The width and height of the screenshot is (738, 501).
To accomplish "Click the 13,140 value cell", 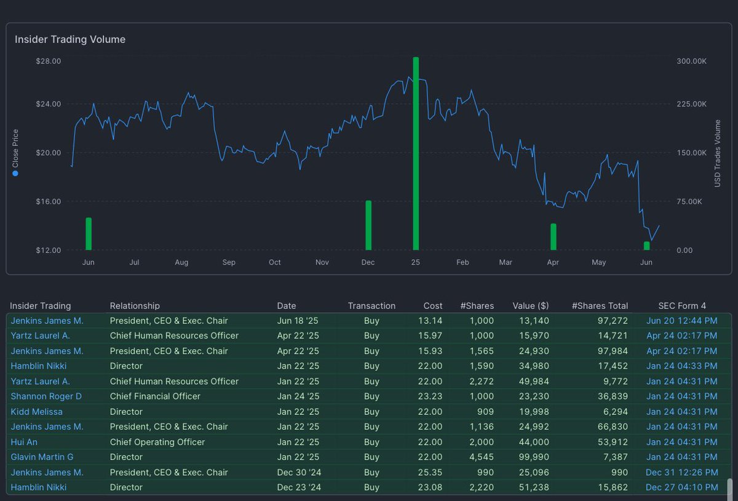I will pyautogui.click(x=533, y=321).
